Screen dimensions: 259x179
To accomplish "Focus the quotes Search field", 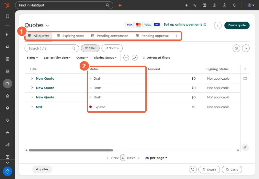I will click(52, 48).
